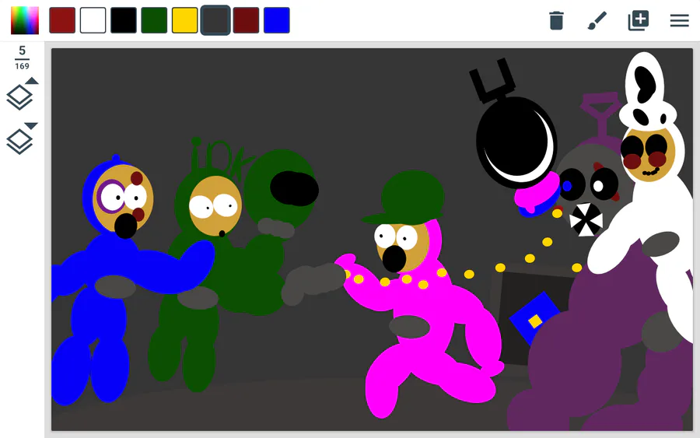Viewport: 700px width, 438px height.
Task: Open the rainbow color picker
Action: point(25,20)
